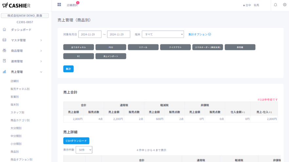Toggle the EC channel filter
The image size is (289, 162).
point(79,56)
